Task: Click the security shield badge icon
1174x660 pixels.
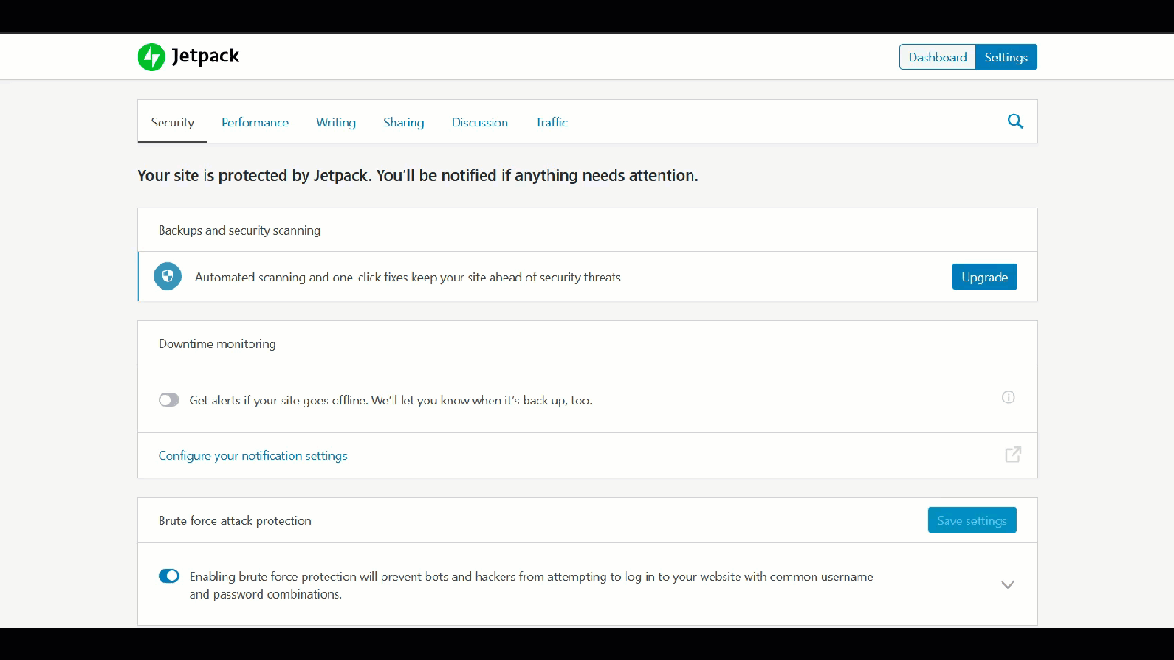Action: 168,276
